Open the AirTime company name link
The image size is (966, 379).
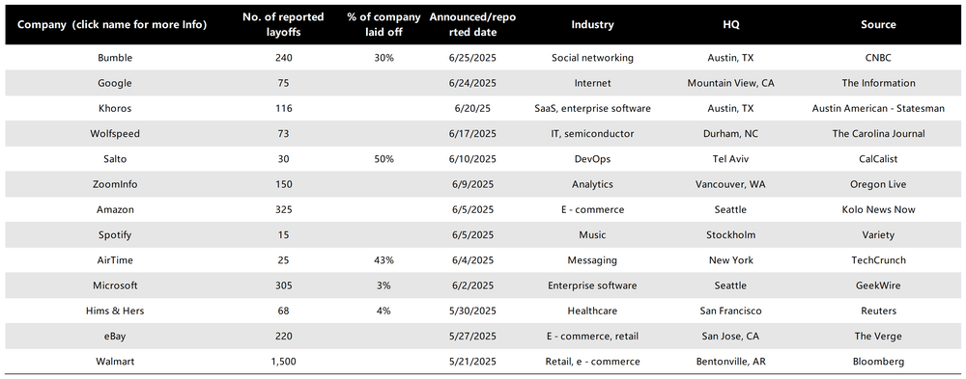tap(115, 260)
